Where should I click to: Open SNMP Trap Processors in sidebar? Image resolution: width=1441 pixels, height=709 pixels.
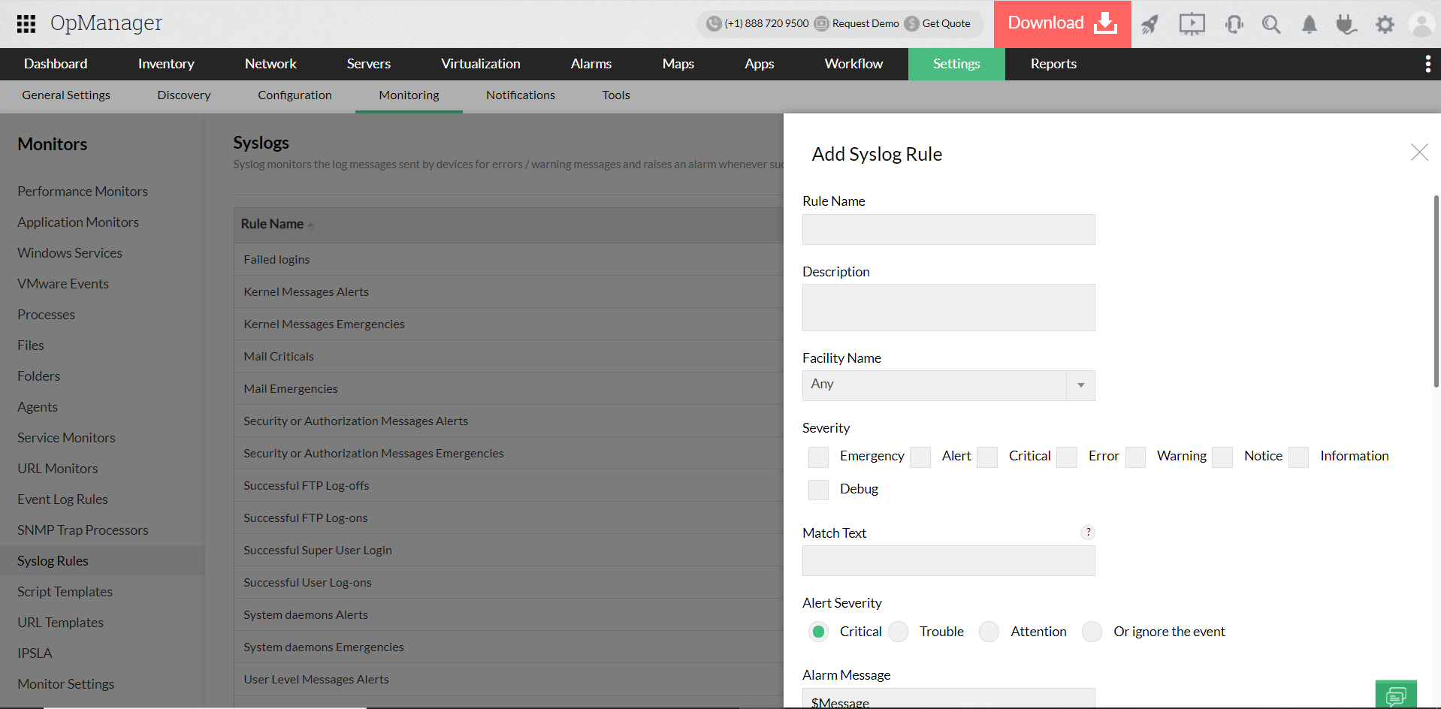[x=83, y=530]
